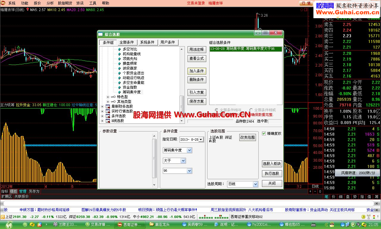Click the 引入方案 button
Image resolution: width=381 pixels, height=229 pixels.
point(197,92)
